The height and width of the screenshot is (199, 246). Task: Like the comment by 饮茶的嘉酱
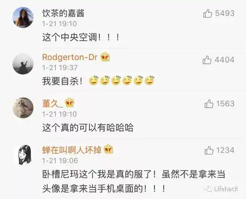(208, 13)
